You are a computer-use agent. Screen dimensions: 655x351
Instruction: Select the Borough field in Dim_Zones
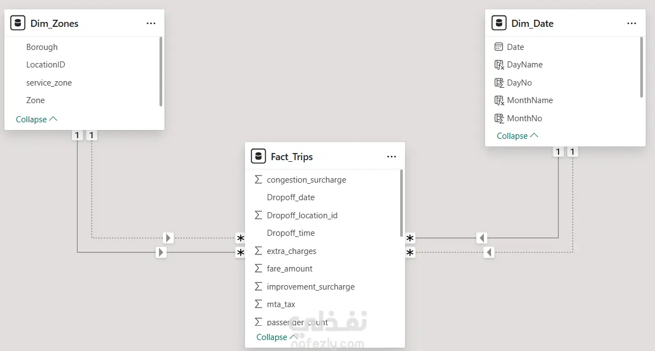point(42,47)
